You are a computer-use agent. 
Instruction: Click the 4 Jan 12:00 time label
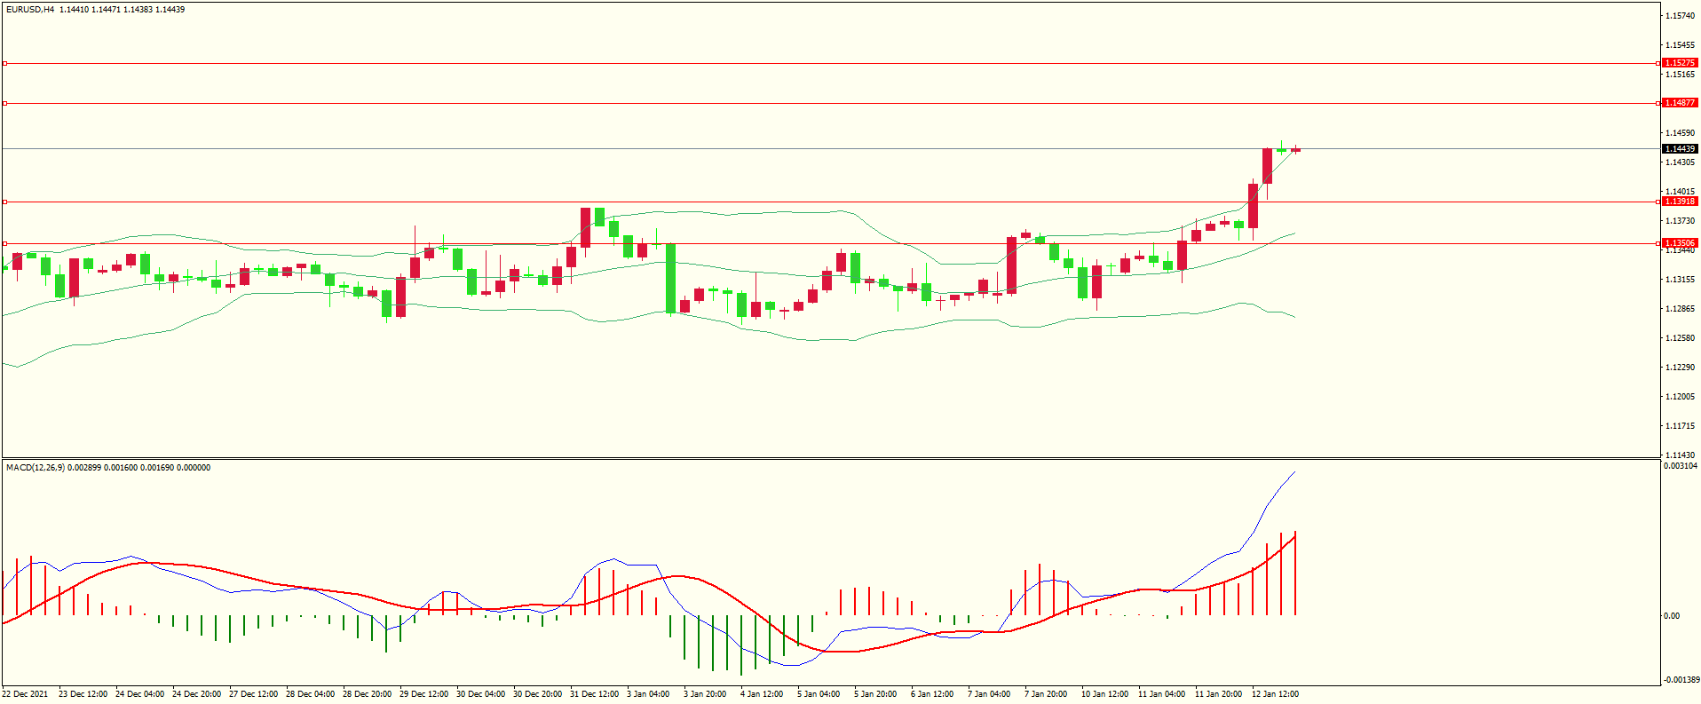pyautogui.click(x=762, y=694)
